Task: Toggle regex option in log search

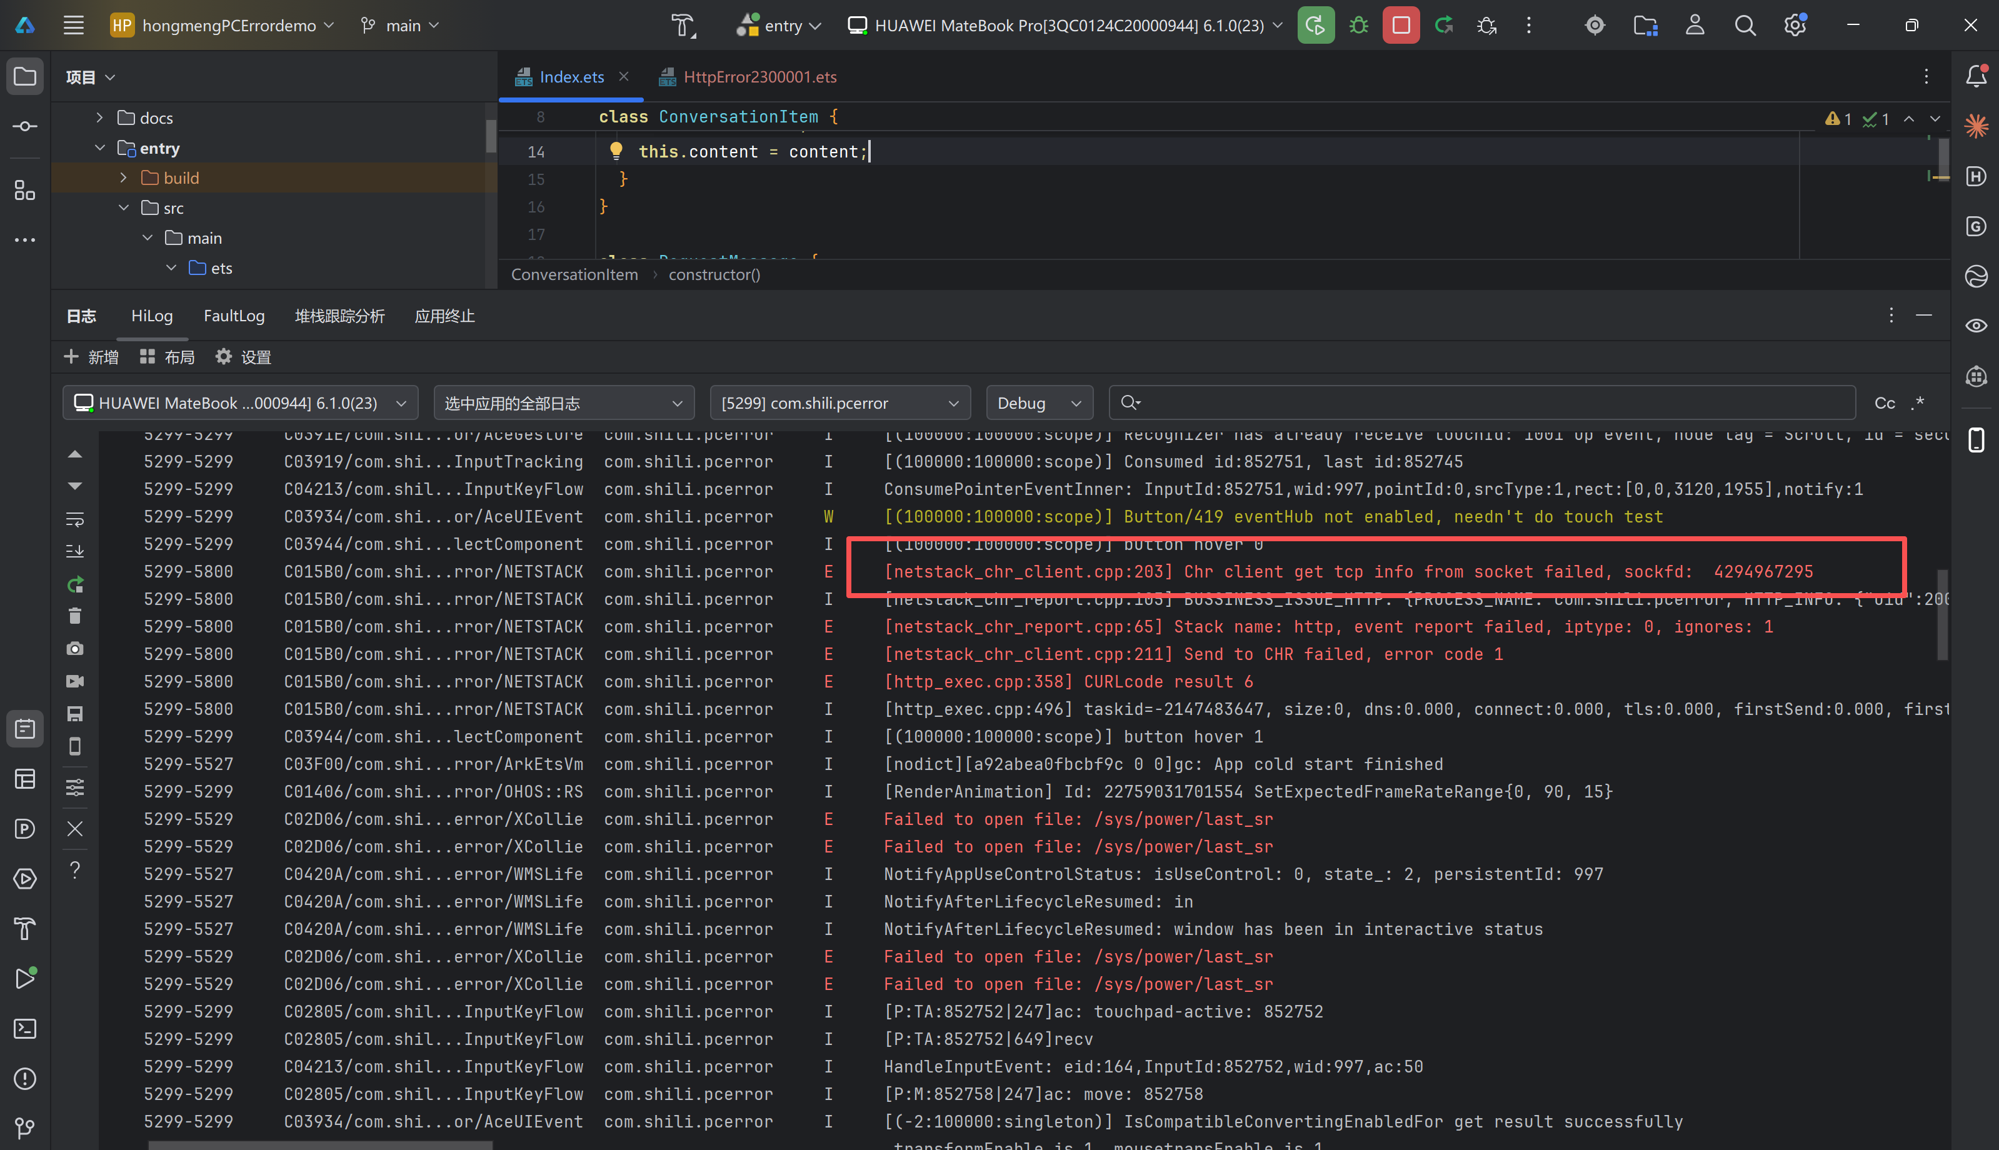Action: [1919, 403]
